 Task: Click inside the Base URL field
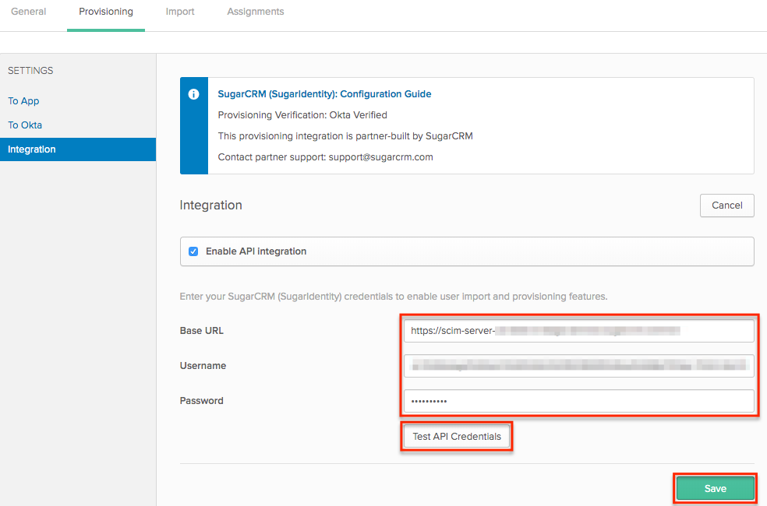tap(578, 330)
